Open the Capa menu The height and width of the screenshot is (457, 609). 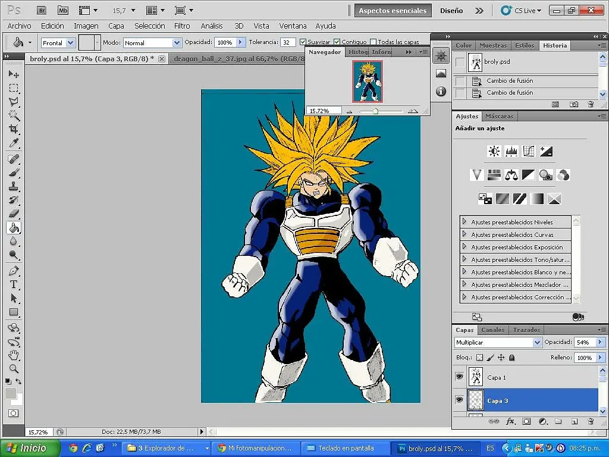(x=116, y=26)
